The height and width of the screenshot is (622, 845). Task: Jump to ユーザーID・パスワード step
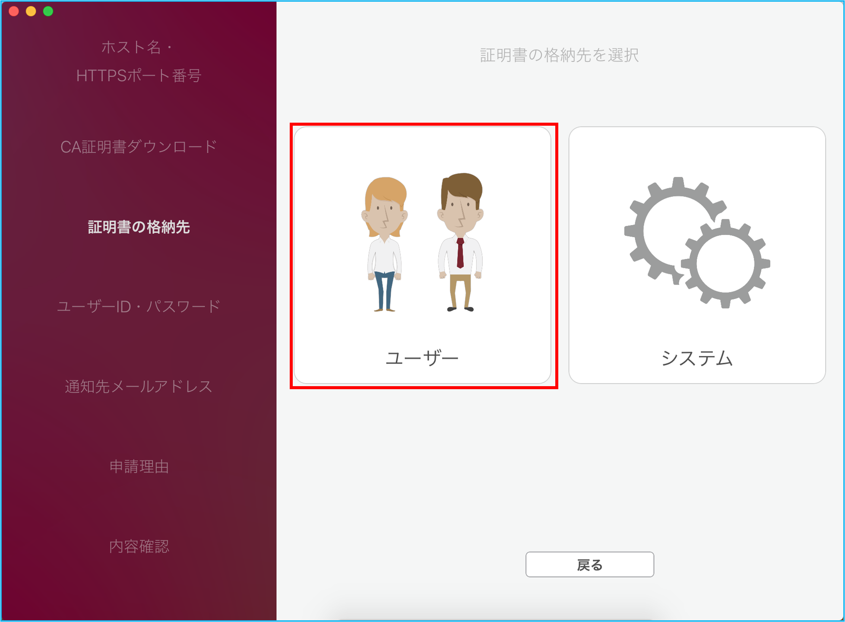coord(139,306)
